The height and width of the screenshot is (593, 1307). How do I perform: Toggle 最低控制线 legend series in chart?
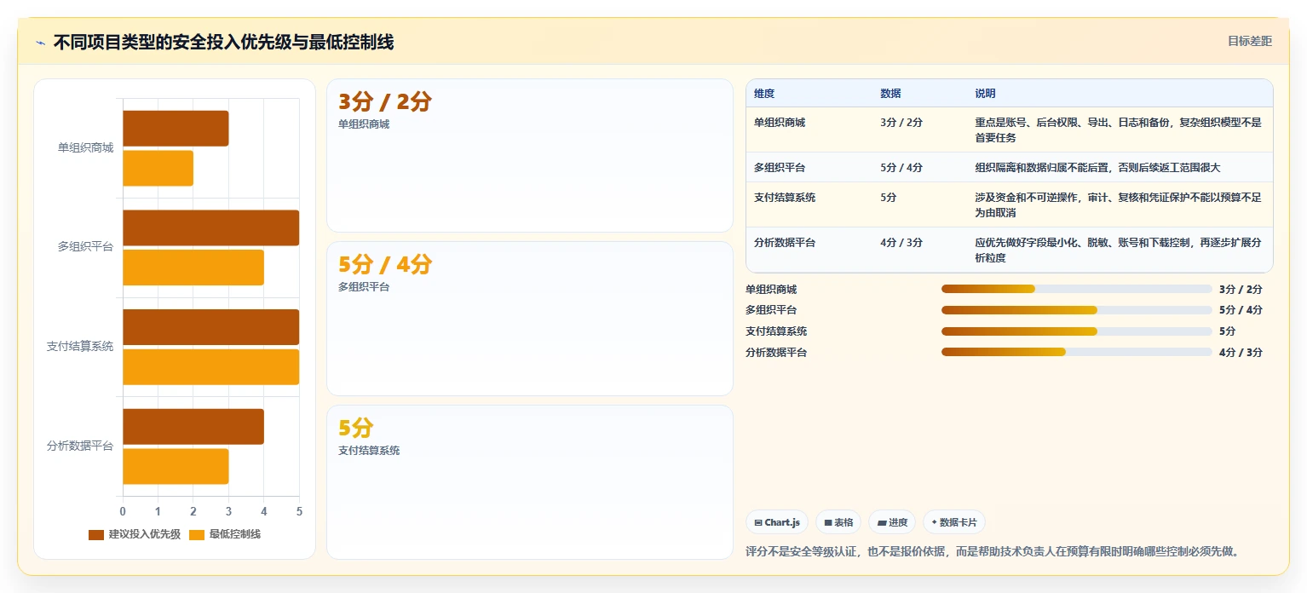coord(225,534)
